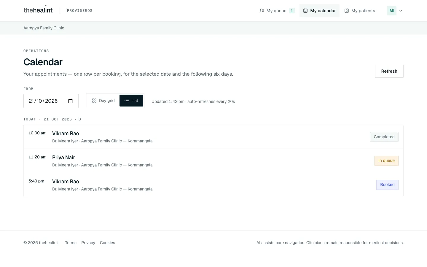Click the queue count badge showing 1
The image size is (427, 267).
pos(292,11)
